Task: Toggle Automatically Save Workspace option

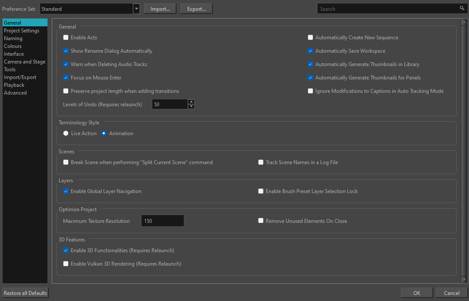Action: (x=311, y=51)
